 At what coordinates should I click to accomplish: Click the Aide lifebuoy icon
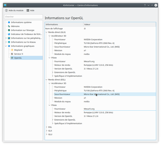[x=28, y=11]
